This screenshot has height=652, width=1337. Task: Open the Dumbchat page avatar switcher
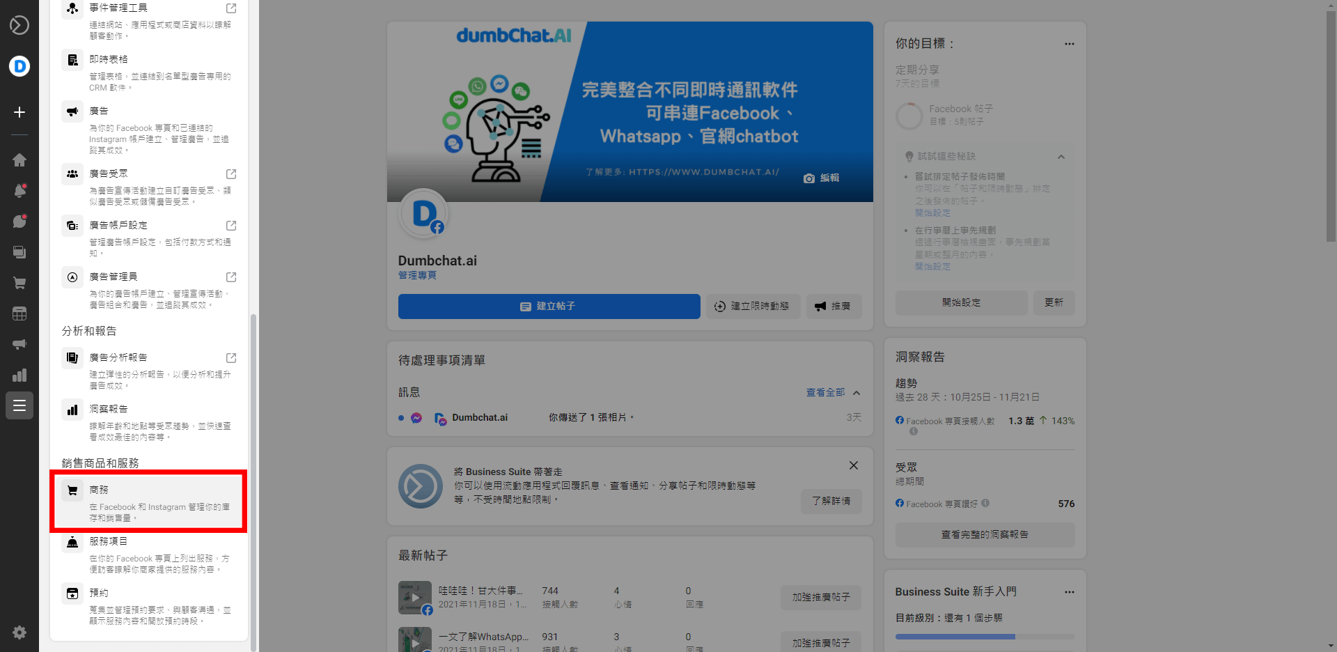(19, 66)
